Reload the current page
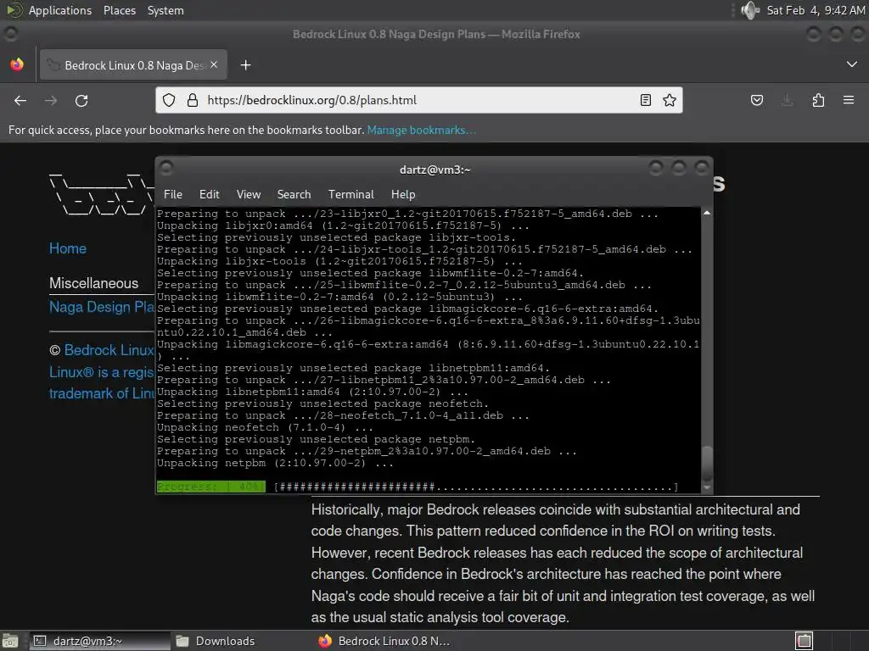 coord(81,100)
